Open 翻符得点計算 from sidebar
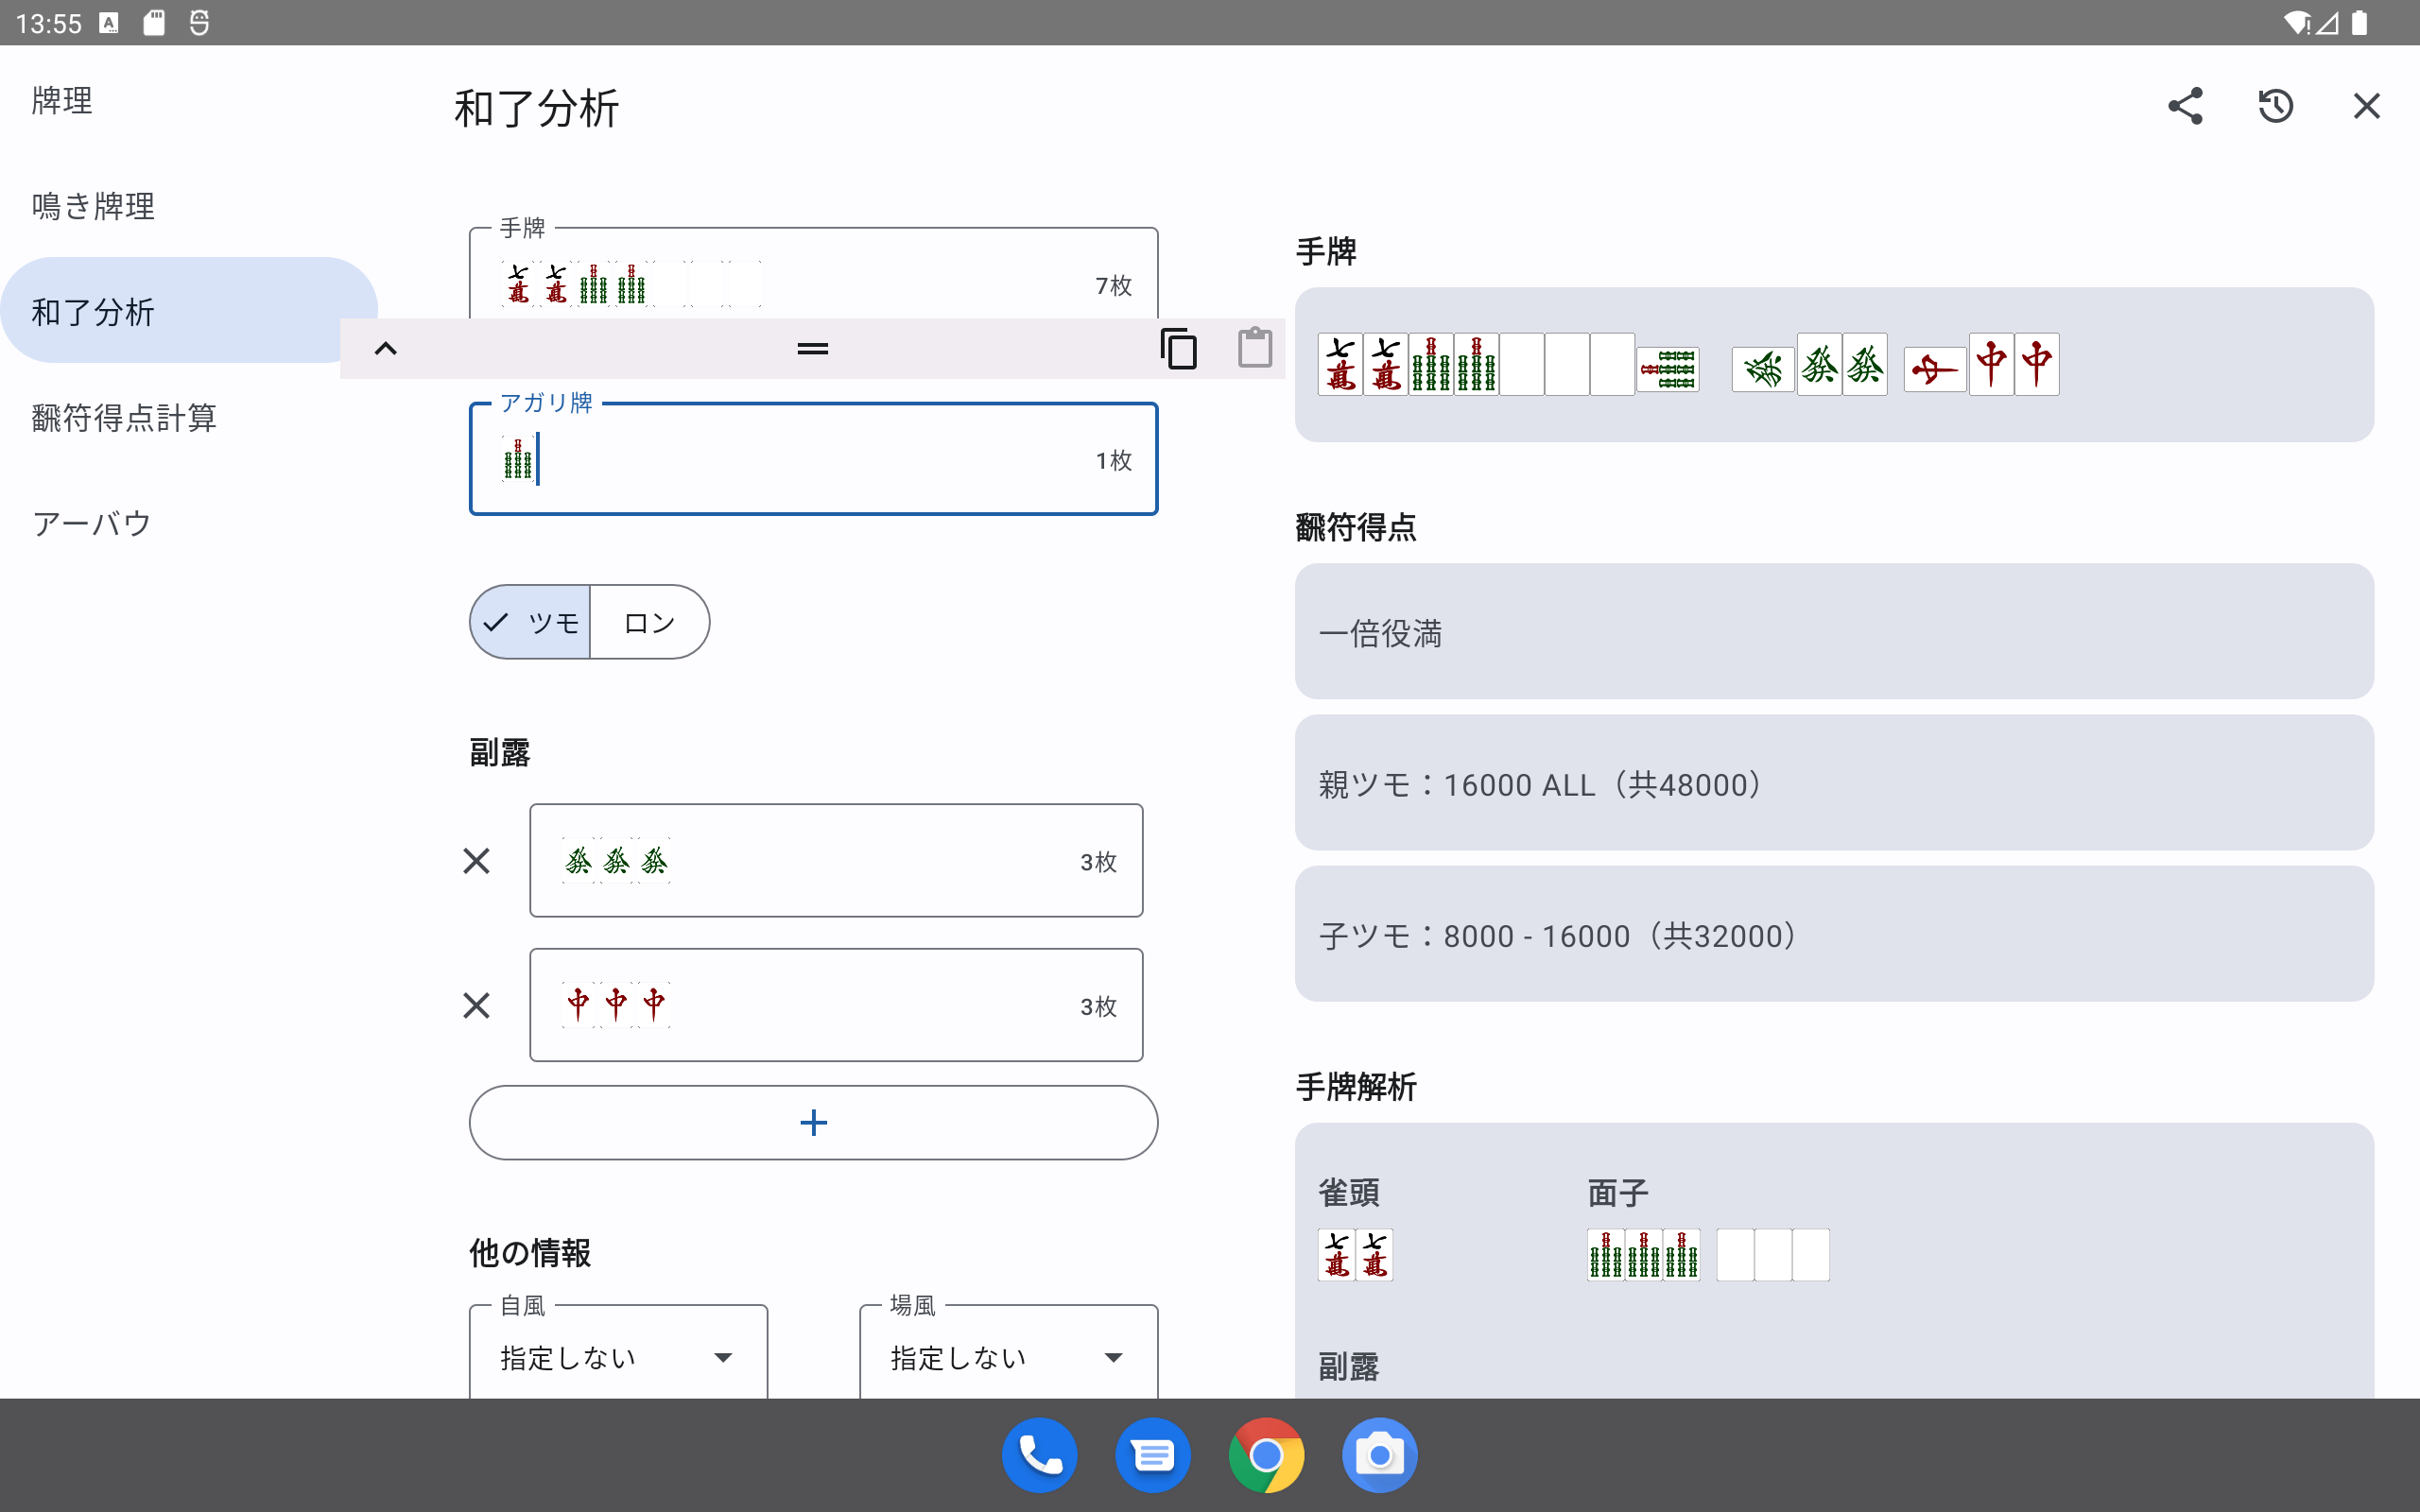The image size is (2420, 1512). [124, 418]
